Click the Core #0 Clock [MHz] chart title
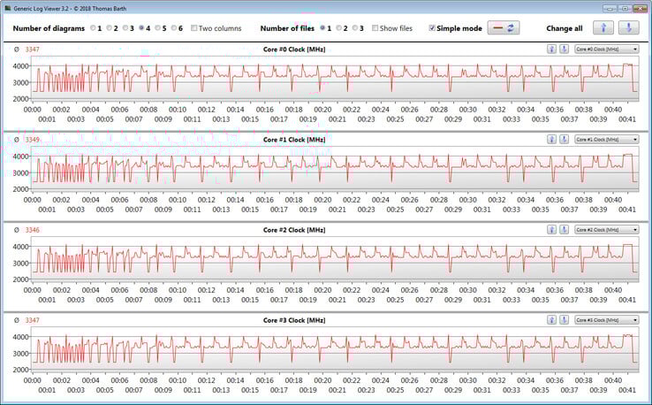 [294, 50]
